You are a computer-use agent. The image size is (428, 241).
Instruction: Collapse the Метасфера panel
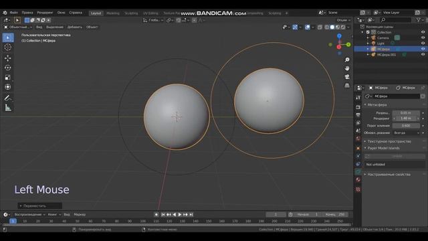click(x=377, y=105)
